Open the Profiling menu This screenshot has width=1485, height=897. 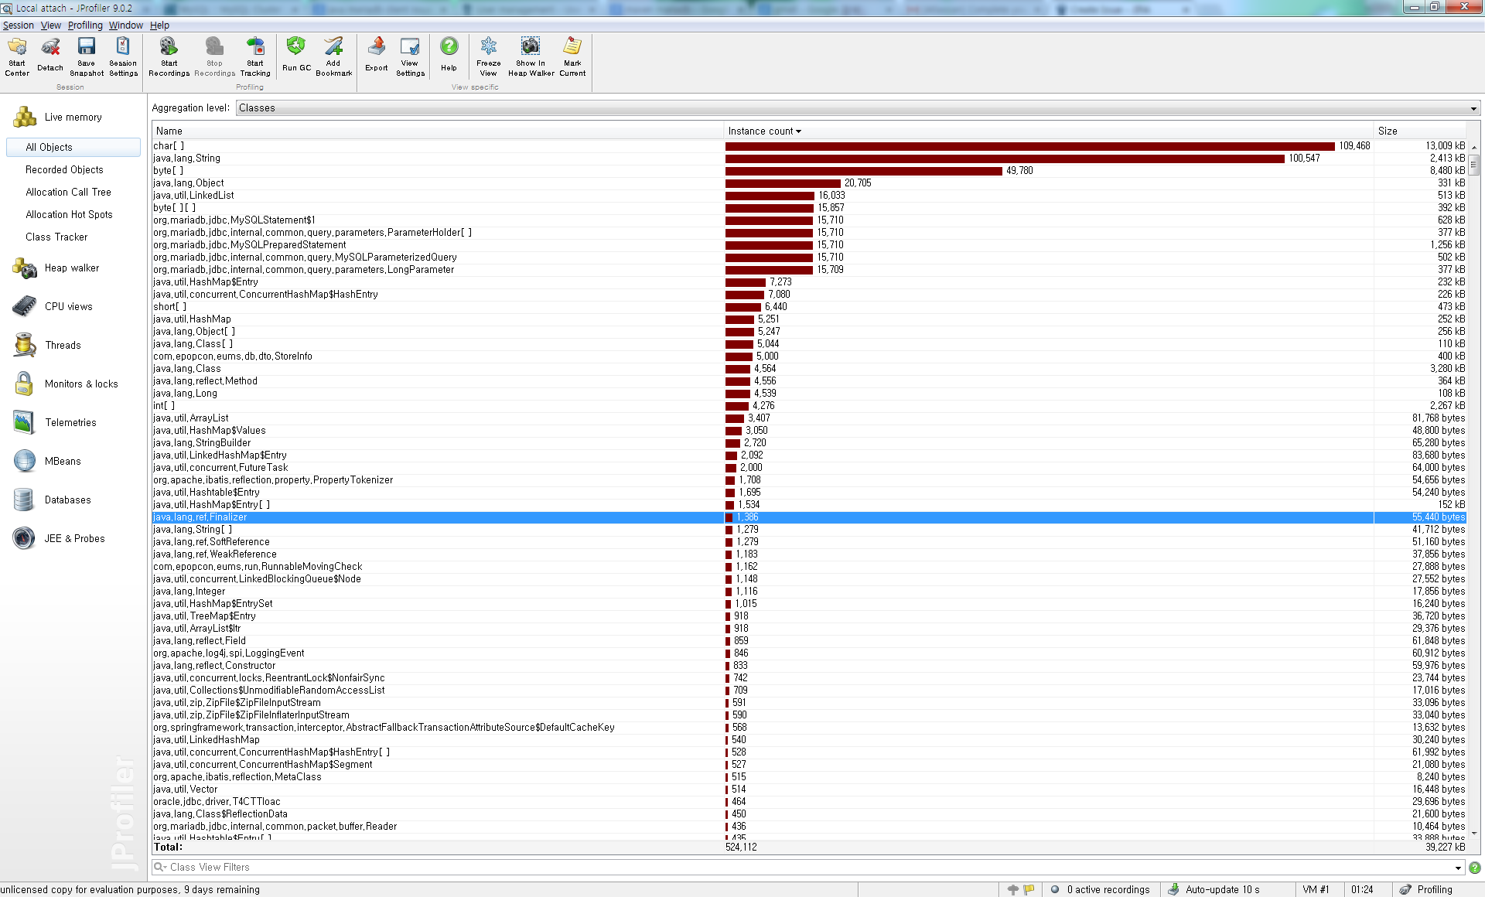coord(85,26)
